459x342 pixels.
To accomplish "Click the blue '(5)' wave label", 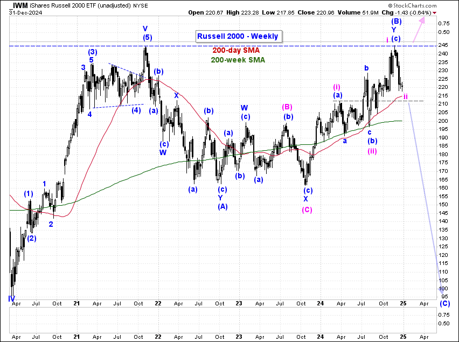I will click(147, 38).
